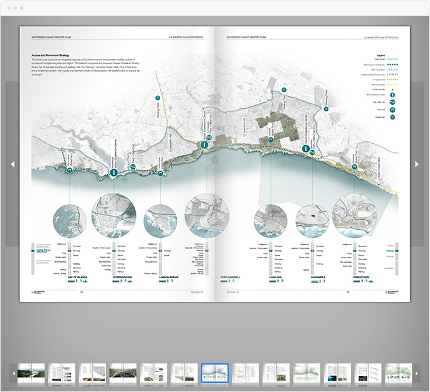Screen dimensions: 430x392
Task: Click the Marine Access swatch in the legend
Action: 393,59
